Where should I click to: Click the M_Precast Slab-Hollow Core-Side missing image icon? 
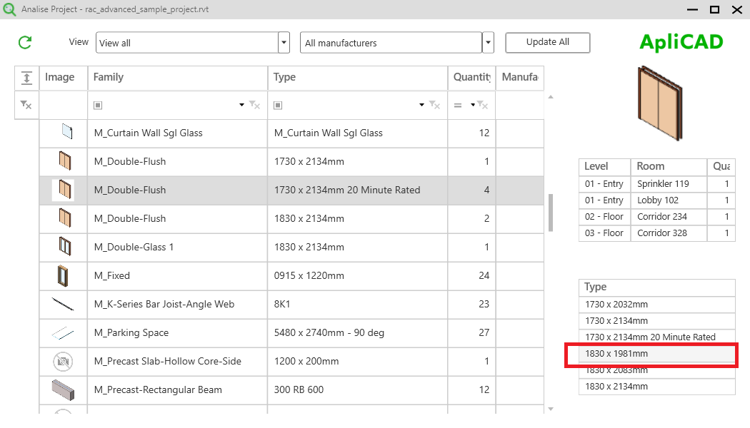[63, 361]
